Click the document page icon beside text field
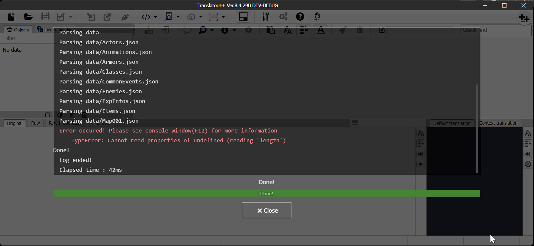 point(382,30)
